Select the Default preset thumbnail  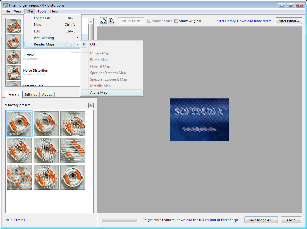pyautogui.click(x=19, y=124)
